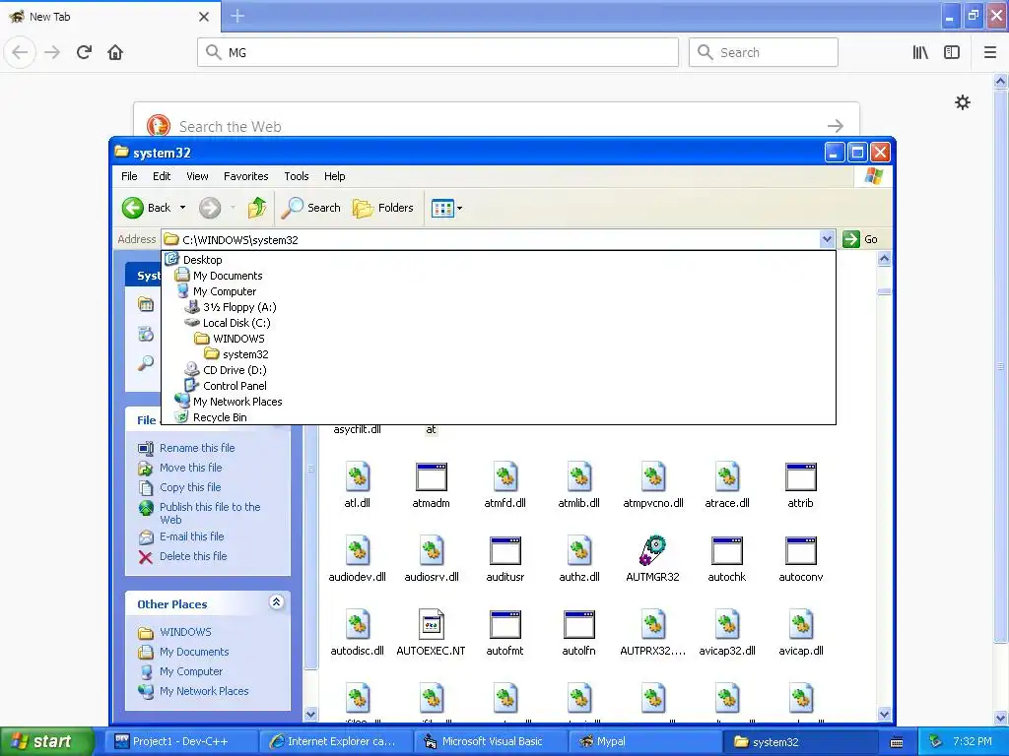Open New Tab settings gear

(x=962, y=102)
